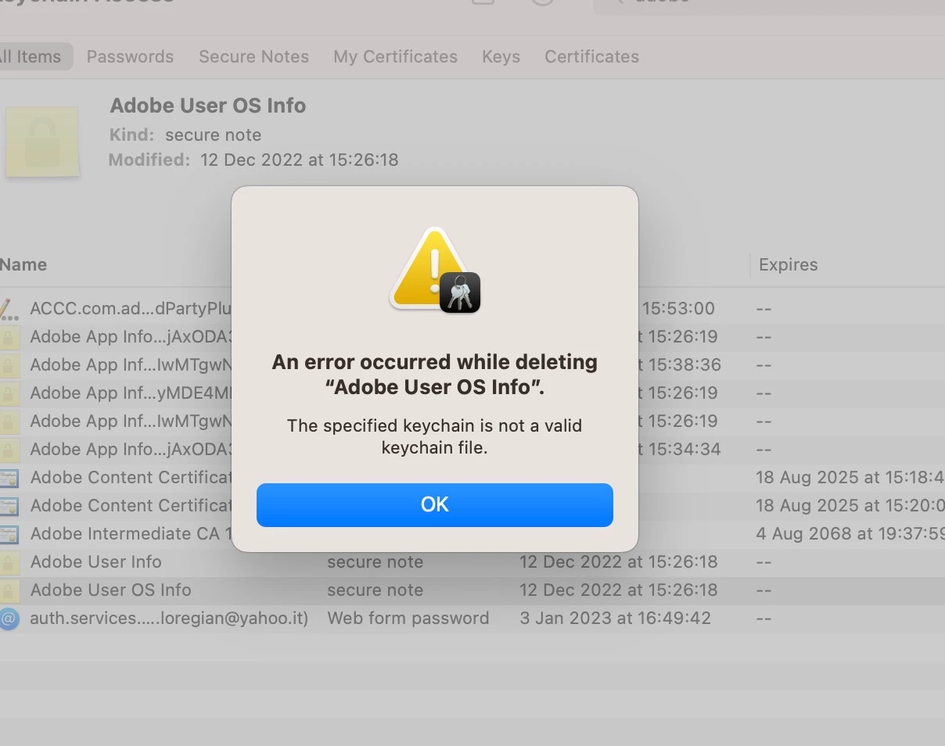Click the large secure note lock icon in header
Viewport: 945px width, 746px height.
tap(42, 142)
